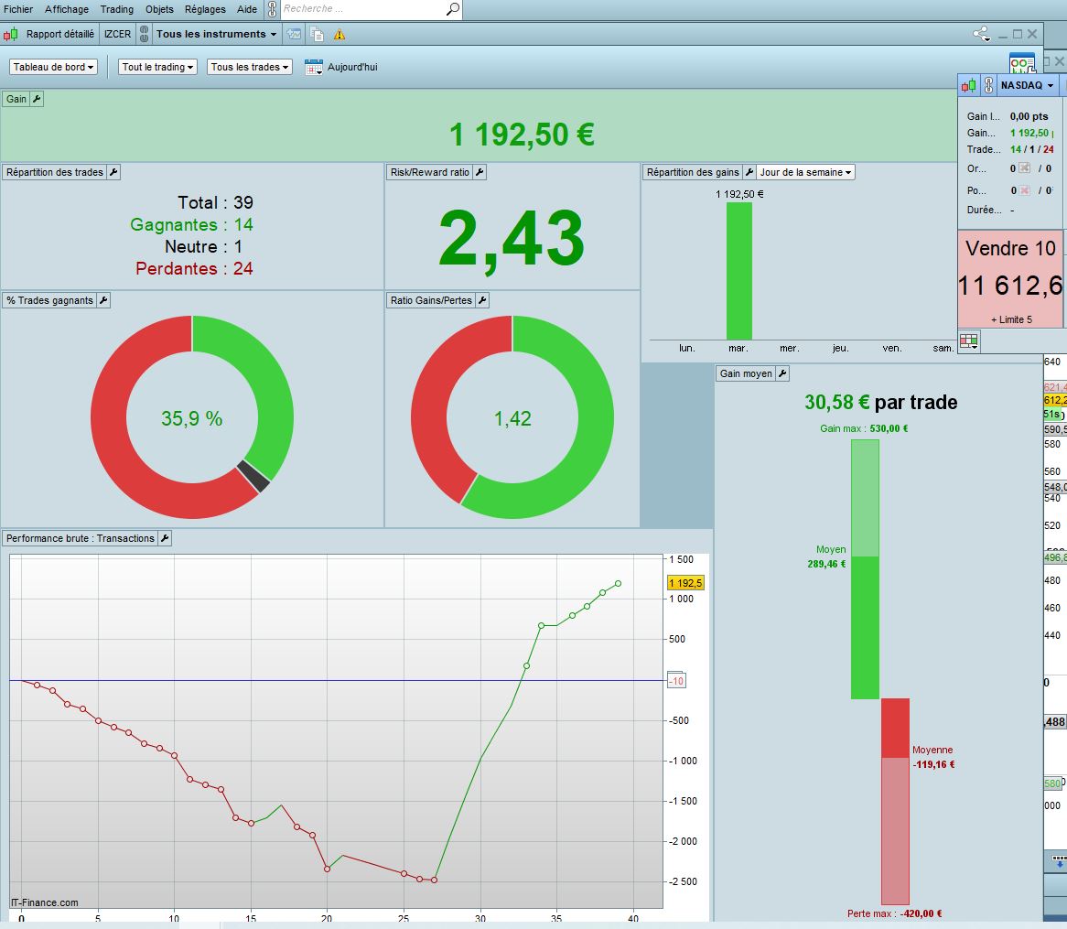This screenshot has height=929, width=1067.
Task: Click the chart snapshot icon in report toolbar
Action: coord(294,34)
